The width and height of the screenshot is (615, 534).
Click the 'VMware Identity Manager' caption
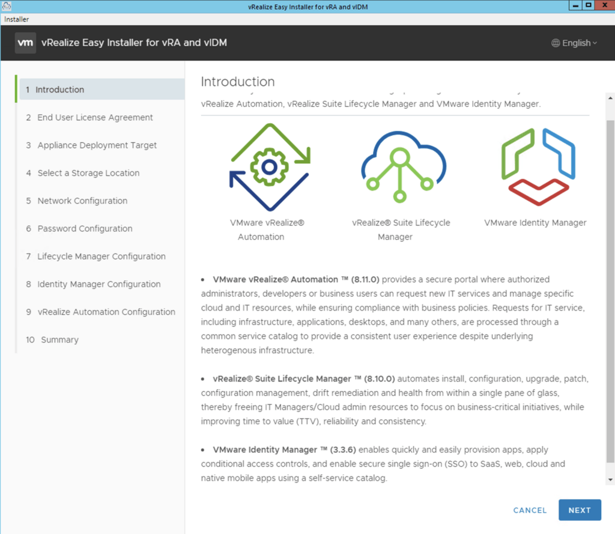click(535, 223)
